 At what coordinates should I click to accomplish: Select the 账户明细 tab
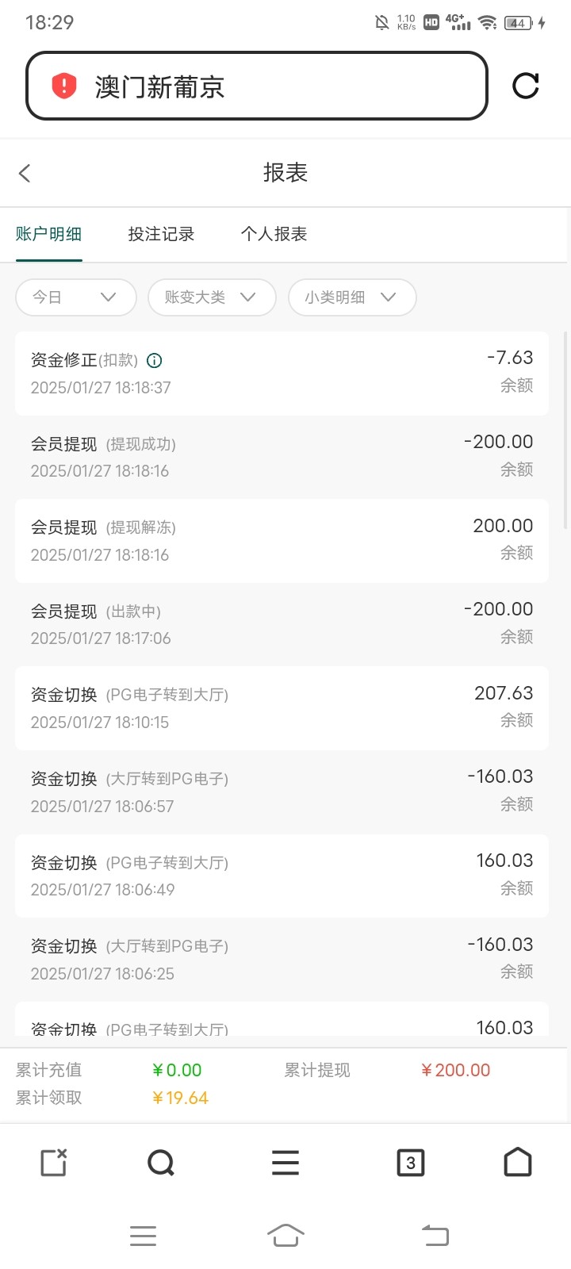pyautogui.click(x=48, y=234)
